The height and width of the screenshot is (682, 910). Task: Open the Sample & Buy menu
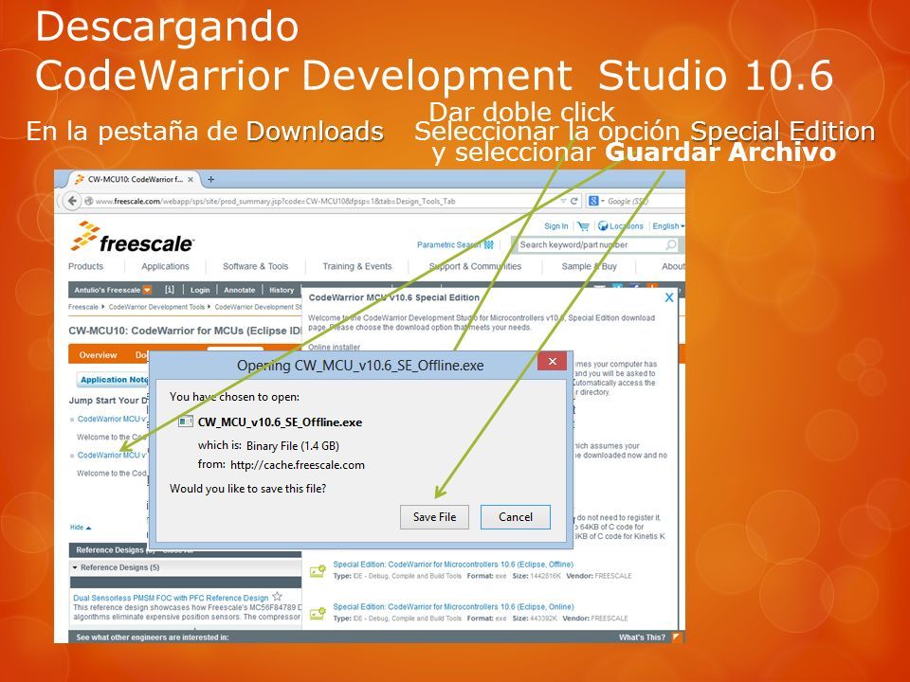(x=589, y=266)
